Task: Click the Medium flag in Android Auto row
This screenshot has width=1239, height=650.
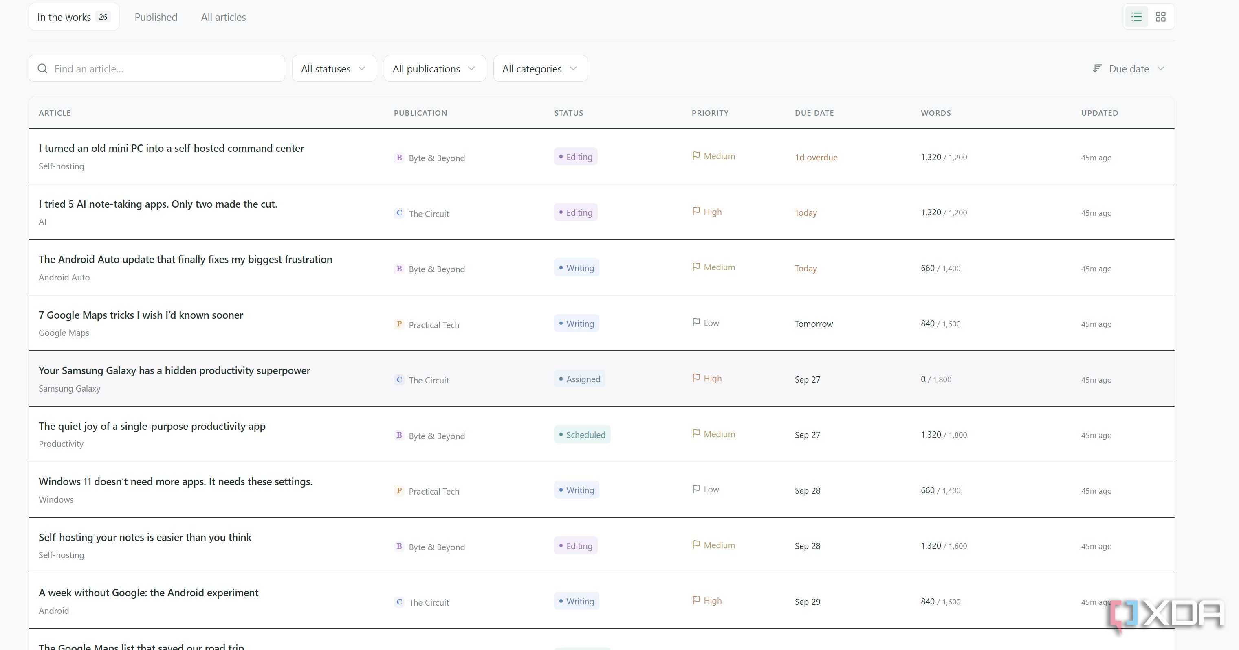Action: click(696, 267)
